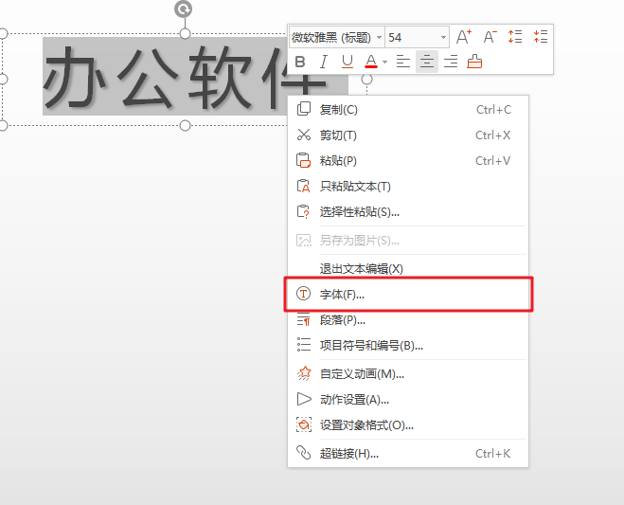Image resolution: width=624 pixels, height=505 pixels.
Task: Open the 字体(F)... font dialog
Action: tap(408, 295)
